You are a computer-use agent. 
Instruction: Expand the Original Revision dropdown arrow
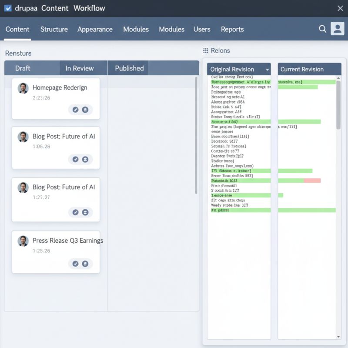[267, 70]
